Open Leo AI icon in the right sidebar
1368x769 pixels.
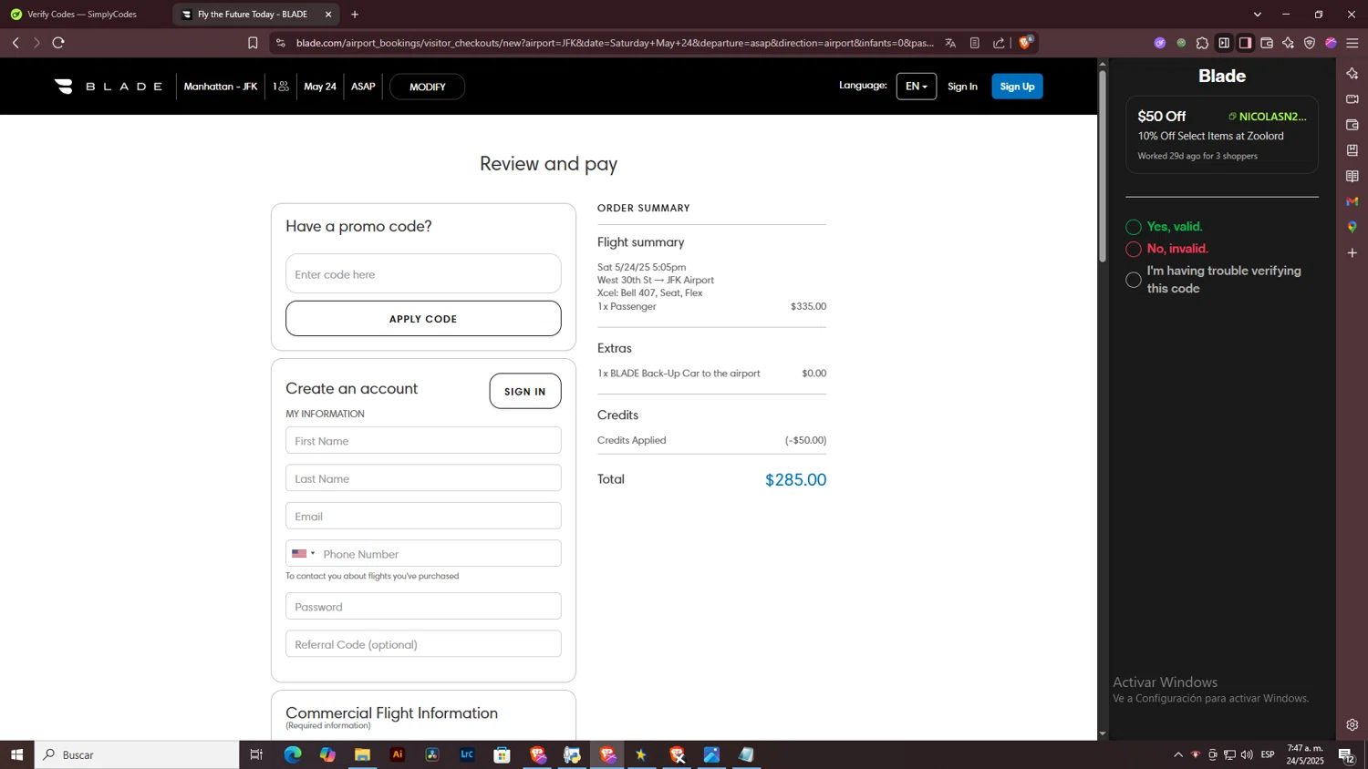tap(1352, 73)
